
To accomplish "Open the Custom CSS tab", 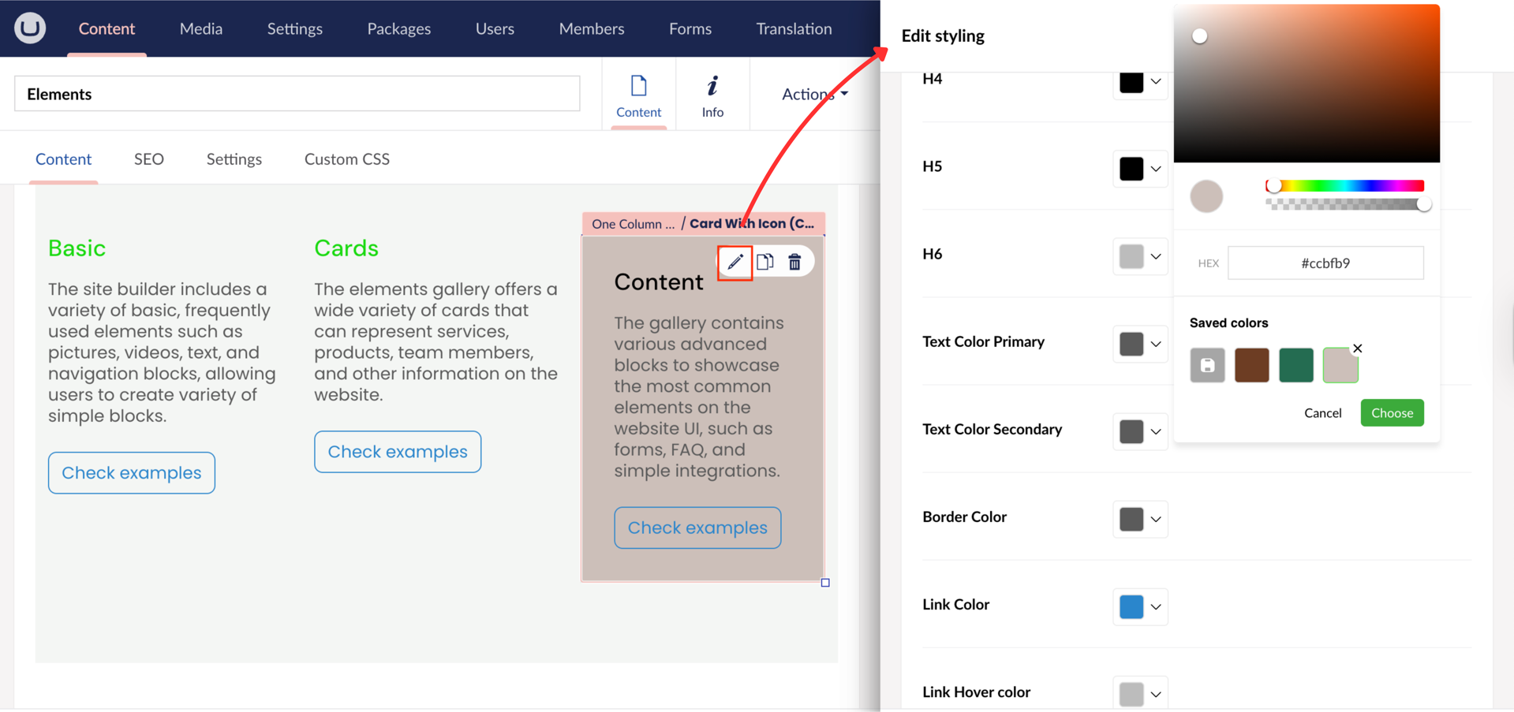I will click(346, 159).
